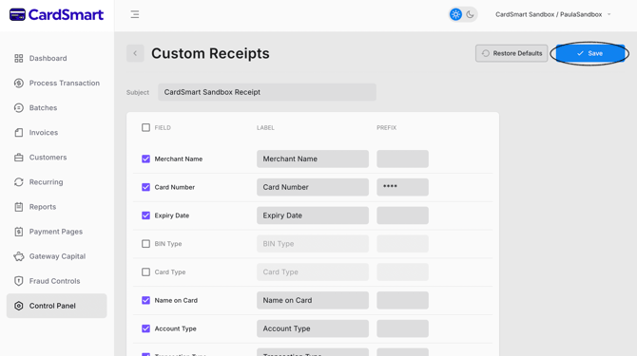Edit the Card Number label field
Viewport: 637px width, 356px height.
[x=313, y=187]
